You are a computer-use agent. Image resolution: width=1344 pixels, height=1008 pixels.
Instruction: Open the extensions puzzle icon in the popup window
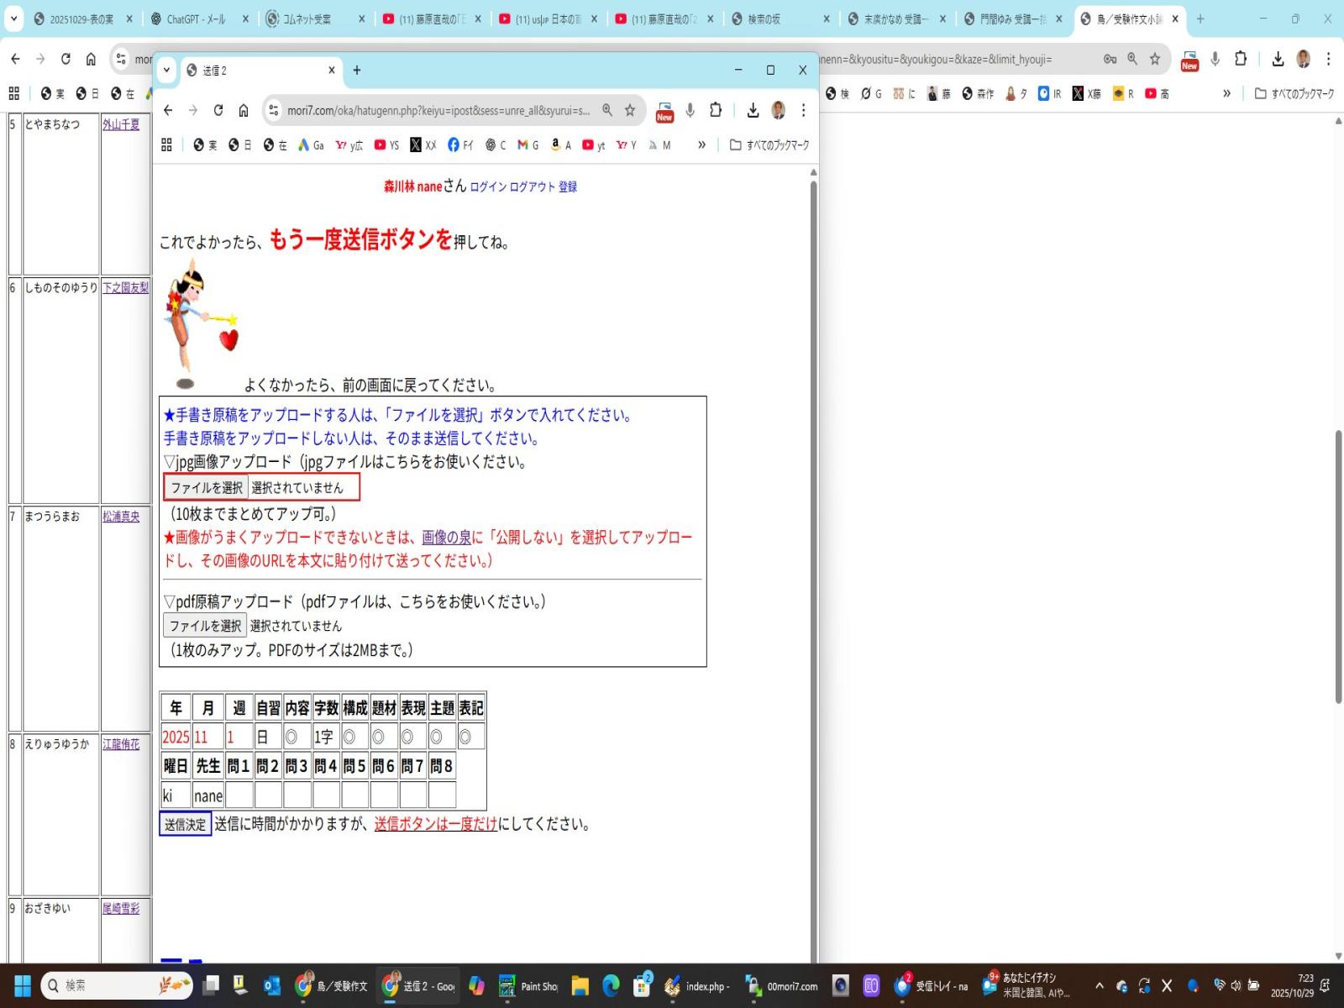(x=716, y=110)
